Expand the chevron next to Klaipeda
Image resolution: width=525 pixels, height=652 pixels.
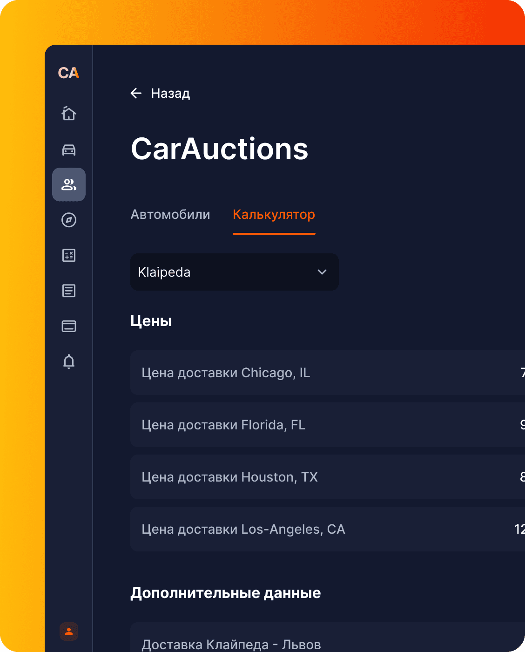[322, 272]
